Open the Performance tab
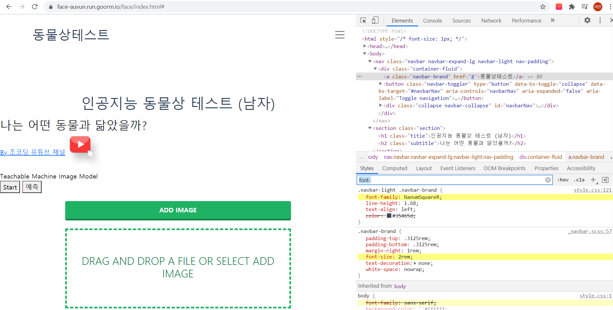613x310 pixels. pos(527,21)
